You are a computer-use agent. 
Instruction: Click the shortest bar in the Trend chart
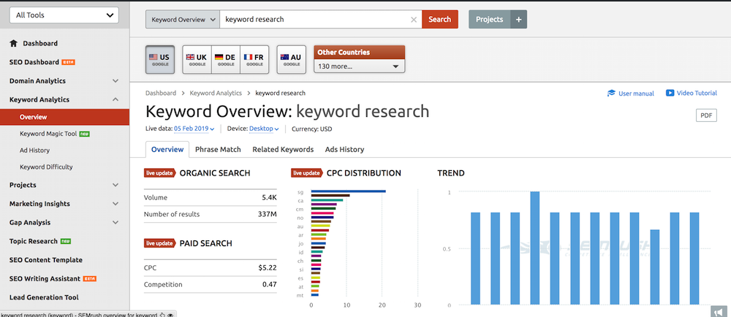[654, 267]
